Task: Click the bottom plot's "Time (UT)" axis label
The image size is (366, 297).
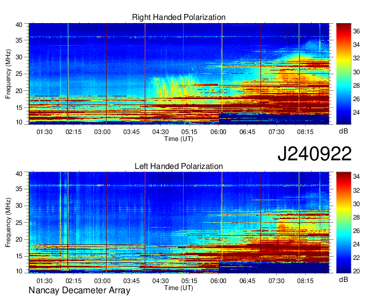Action: click(179, 288)
